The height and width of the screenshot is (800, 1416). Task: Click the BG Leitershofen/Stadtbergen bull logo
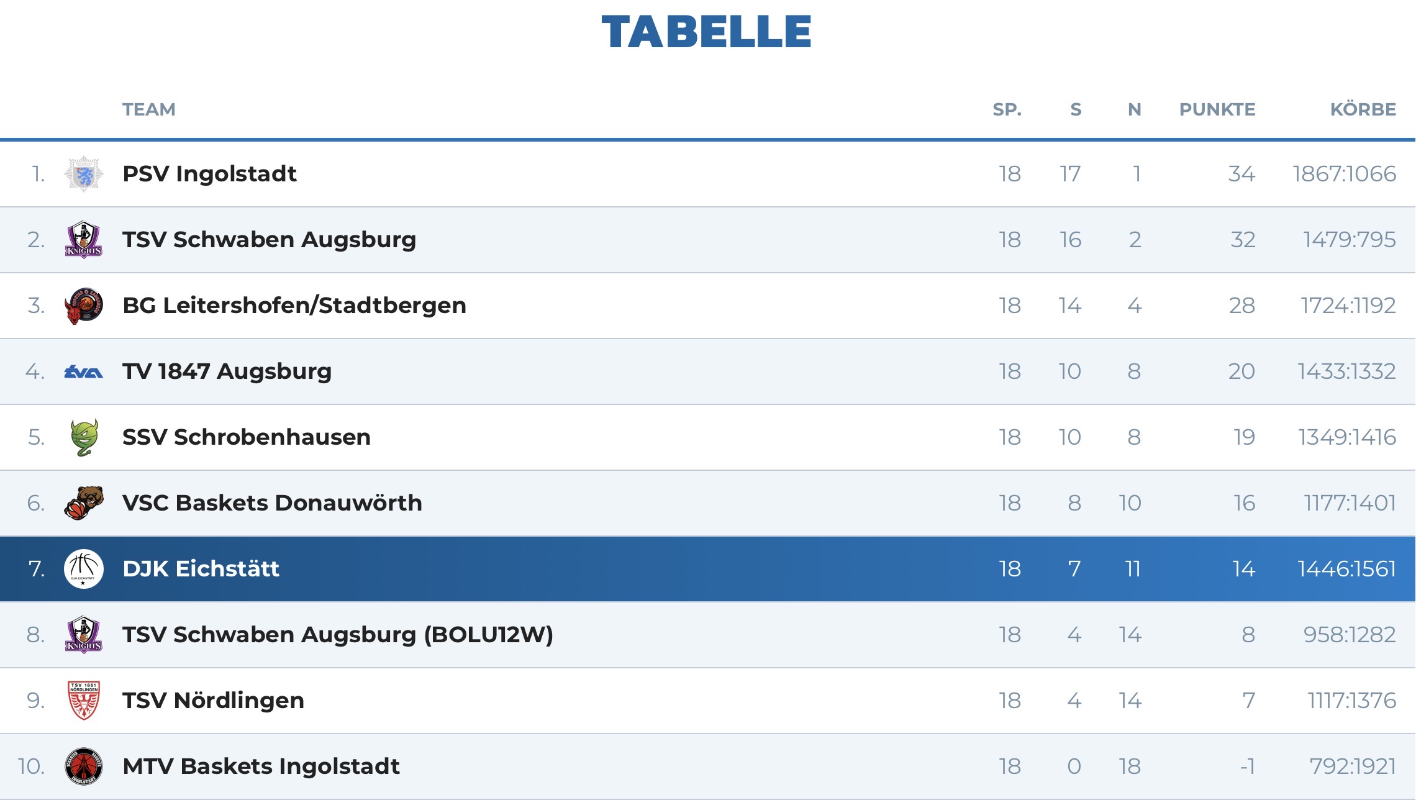[x=84, y=306]
